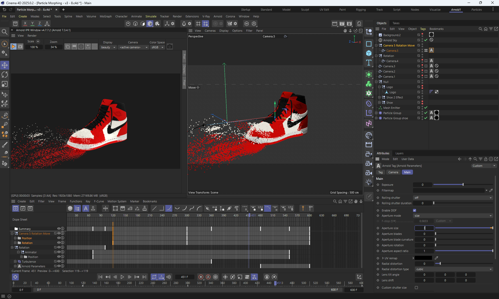Enable Custom shutter size checkbox
The width and height of the screenshot is (499, 299).
416,288
